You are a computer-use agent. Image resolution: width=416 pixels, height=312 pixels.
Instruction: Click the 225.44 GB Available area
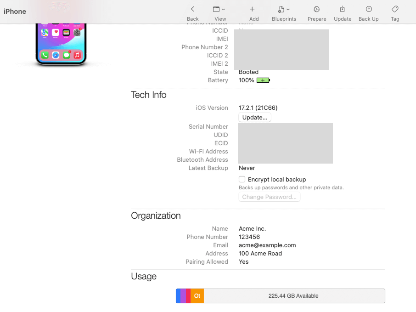click(x=294, y=296)
